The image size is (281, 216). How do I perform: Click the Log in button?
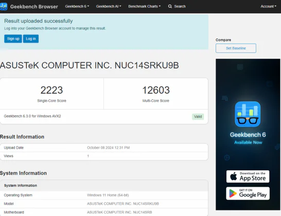coord(31,39)
